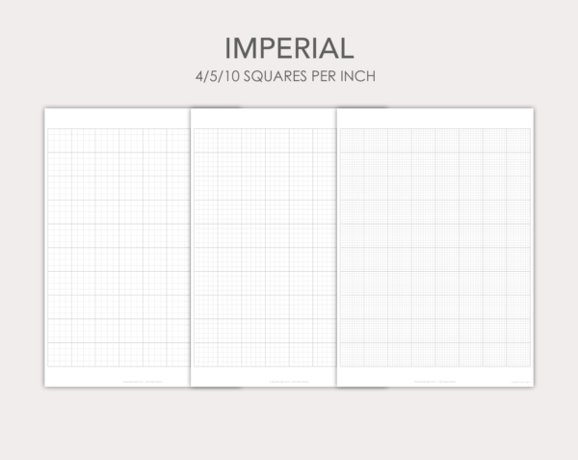Click the bottom-left grid corner of middle page

[195, 366]
